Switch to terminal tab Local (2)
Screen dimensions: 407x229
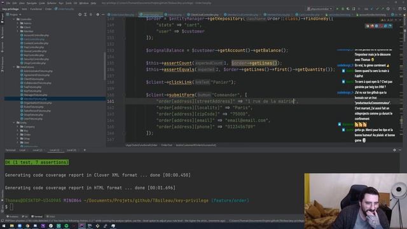pos(38,150)
